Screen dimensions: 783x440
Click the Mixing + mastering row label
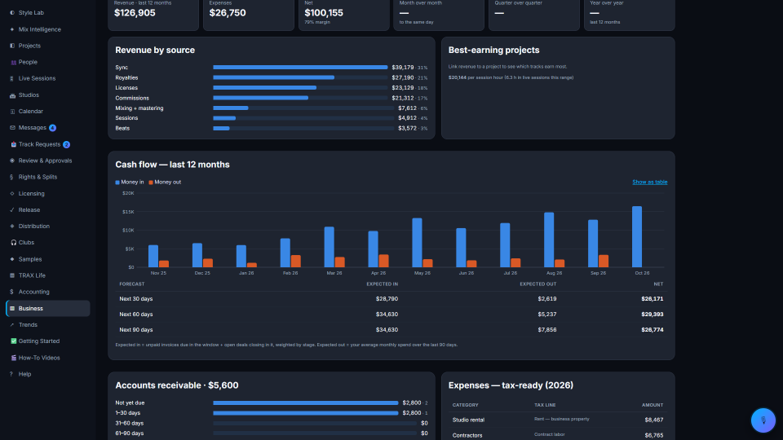pos(139,108)
